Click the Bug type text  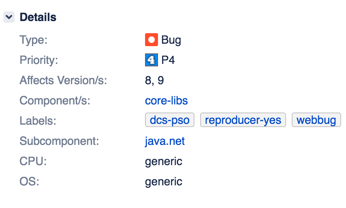point(171,40)
